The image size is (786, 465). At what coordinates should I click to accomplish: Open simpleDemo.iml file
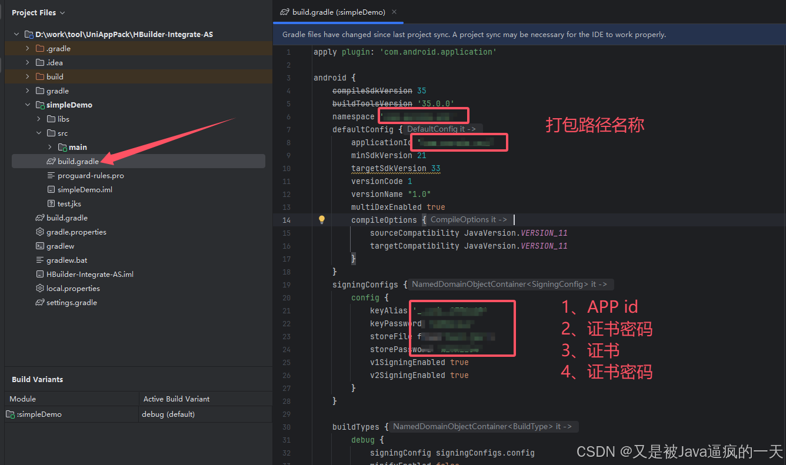(x=85, y=189)
